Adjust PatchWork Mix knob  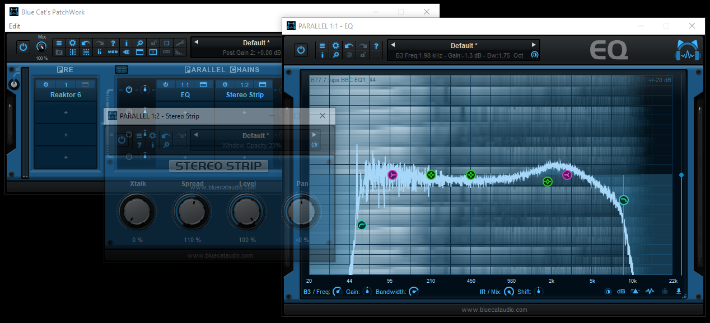tap(41, 47)
